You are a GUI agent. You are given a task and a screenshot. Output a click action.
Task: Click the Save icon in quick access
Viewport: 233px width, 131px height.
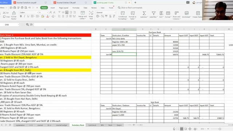click(x=15, y=8)
